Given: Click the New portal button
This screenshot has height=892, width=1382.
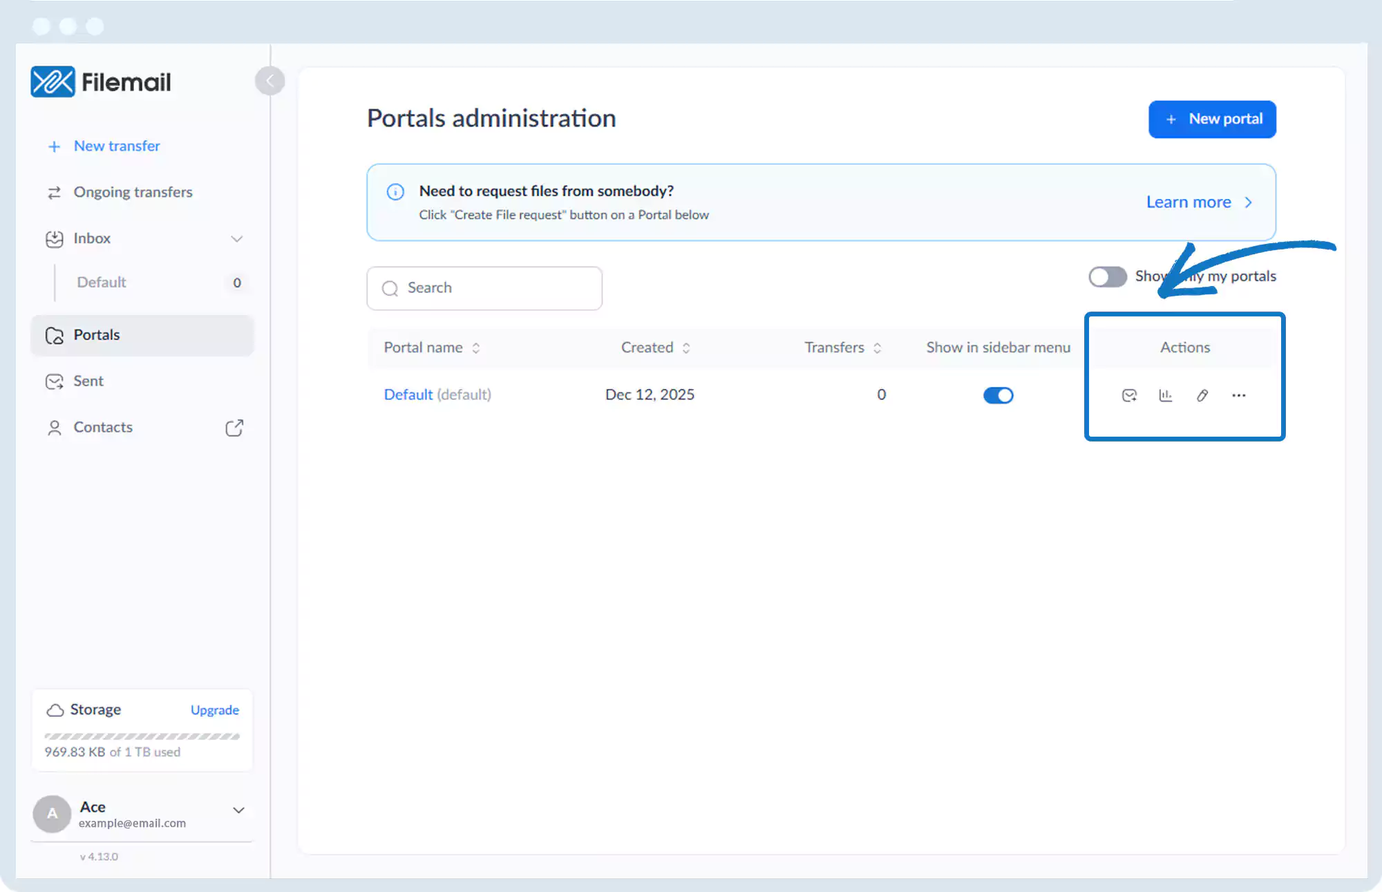Looking at the screenshot, I should click(x=1212, y=120).
